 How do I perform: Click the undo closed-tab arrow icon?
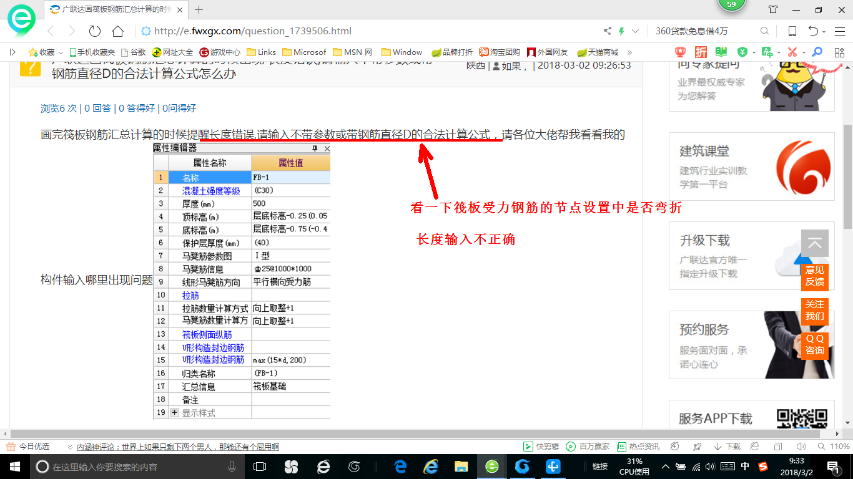(813, 31)
